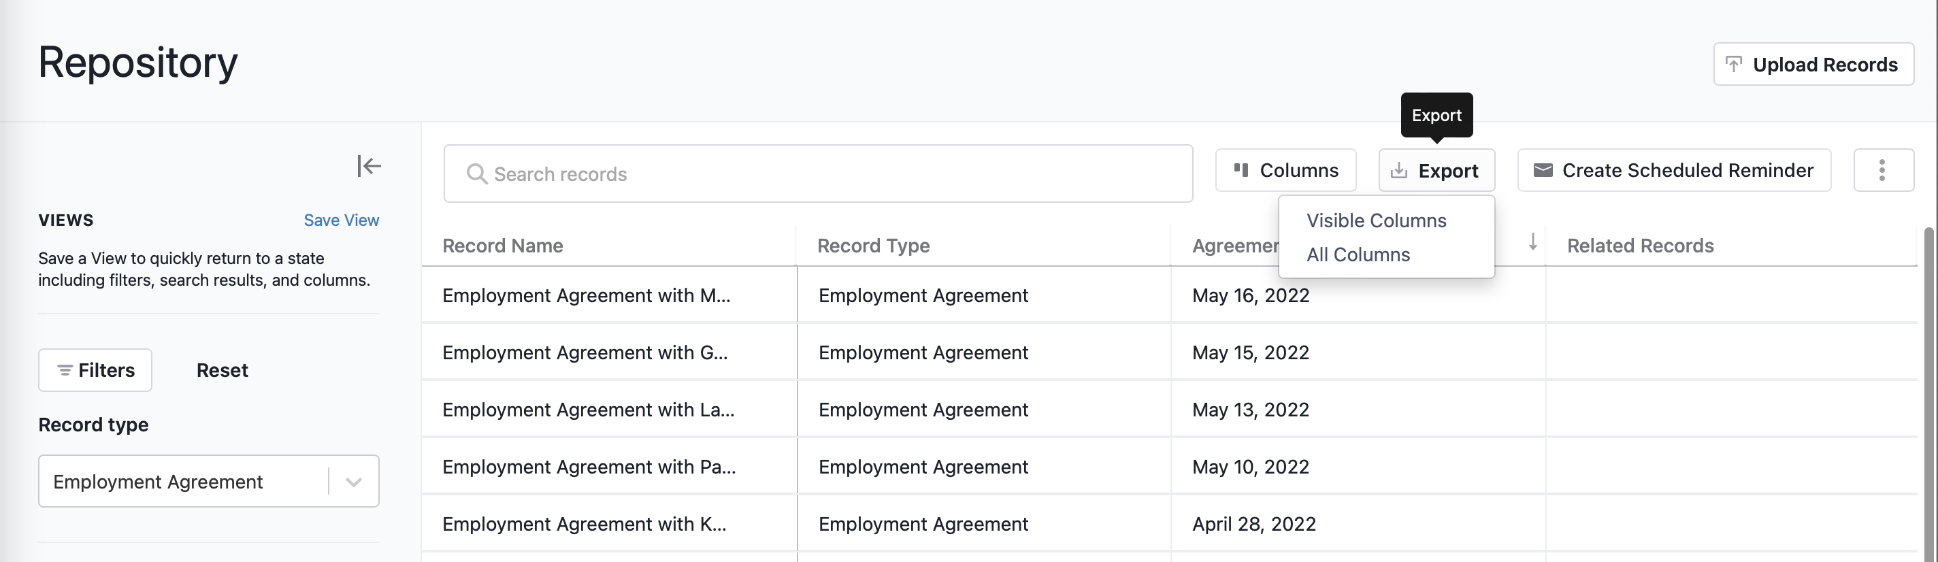Expand the Record type chevron arrow
Image resolution: width=1938 pixels, height=562 pixels.
coord(354,482)
